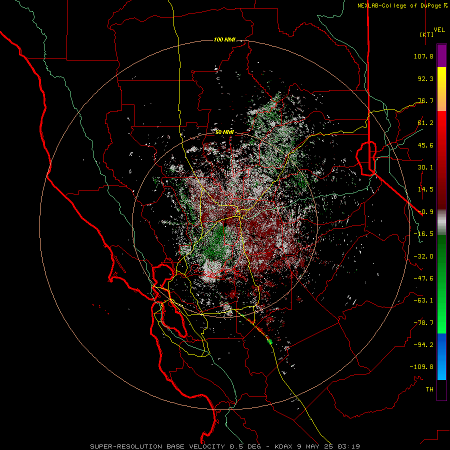
Task: Select the -94.2 velocity scale value
Action: [x=423, y=344]
